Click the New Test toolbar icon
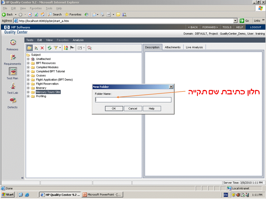The width and height of the screenshot is (266, 199). [x=36, y=48]
